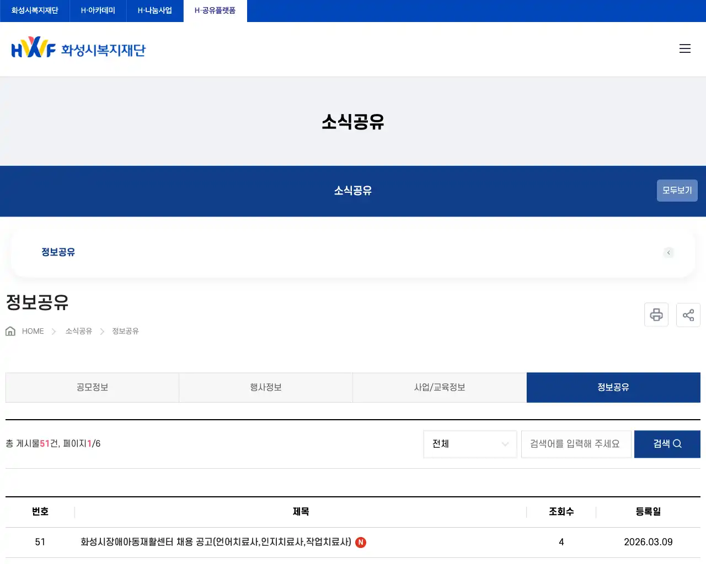Select the 정보공유 tab
This screenshot has width=706, height=564.
613,387
